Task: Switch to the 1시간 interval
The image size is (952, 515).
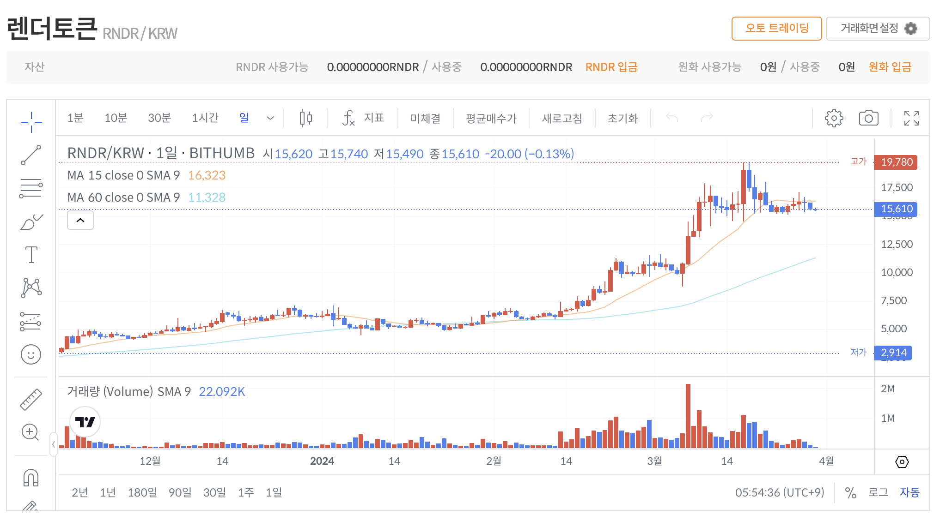Action: 205,118
